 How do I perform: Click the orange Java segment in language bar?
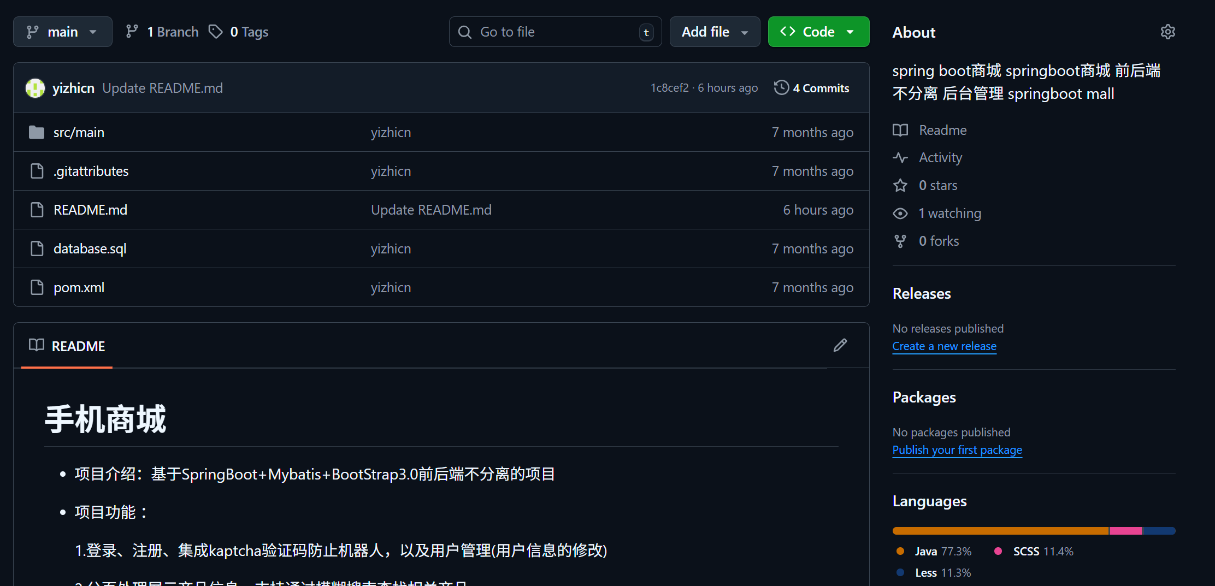[1000, 531]
